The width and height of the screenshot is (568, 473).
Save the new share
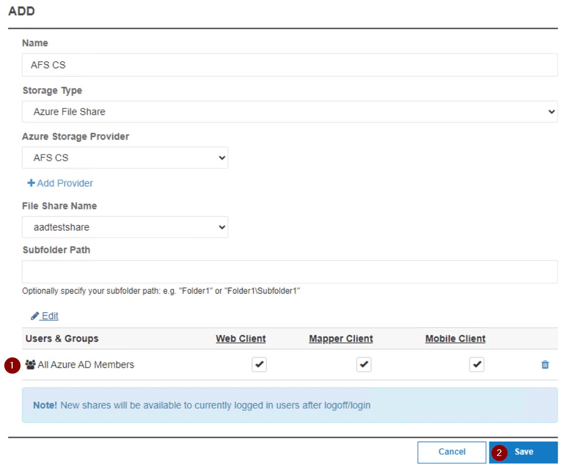tap(523, 452)
